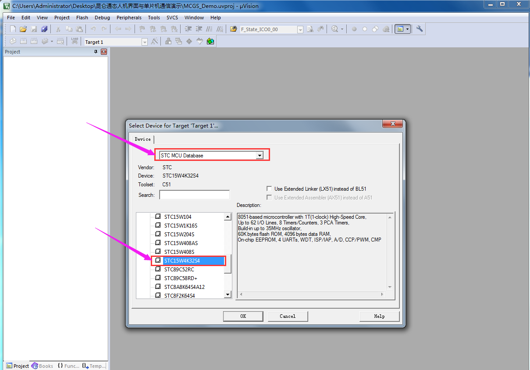Open the Flash menu
This screenshot has height=370, width=530.
click(x=82, y=18)
